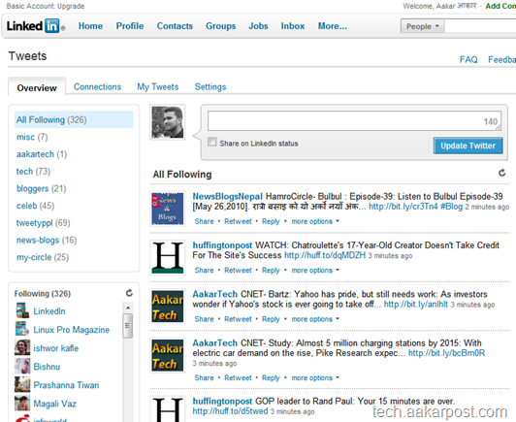Open Jobs in navigation bar

click(x=258, y=26)
